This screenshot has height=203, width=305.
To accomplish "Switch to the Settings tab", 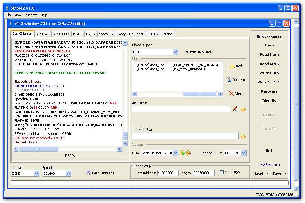I will pos(168,34).
